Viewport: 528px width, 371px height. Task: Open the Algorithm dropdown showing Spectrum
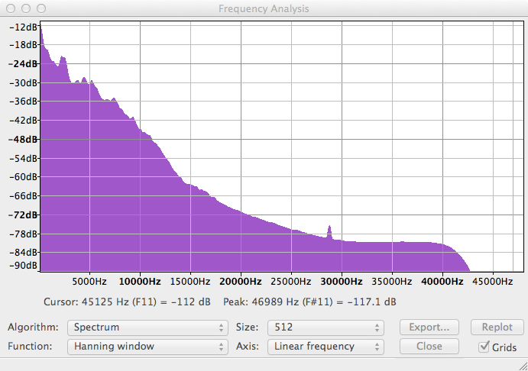click(x=147, y=327)
